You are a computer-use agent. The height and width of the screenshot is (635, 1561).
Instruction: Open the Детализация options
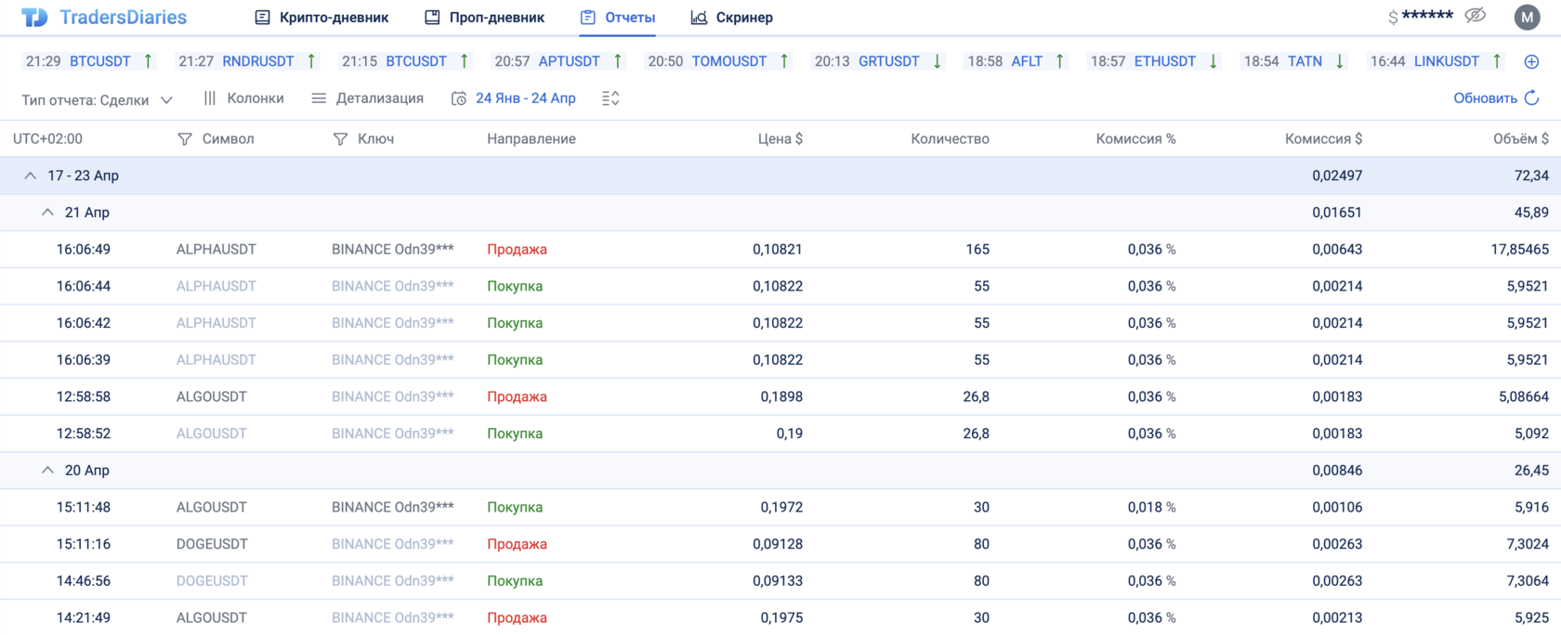[367, 98]
